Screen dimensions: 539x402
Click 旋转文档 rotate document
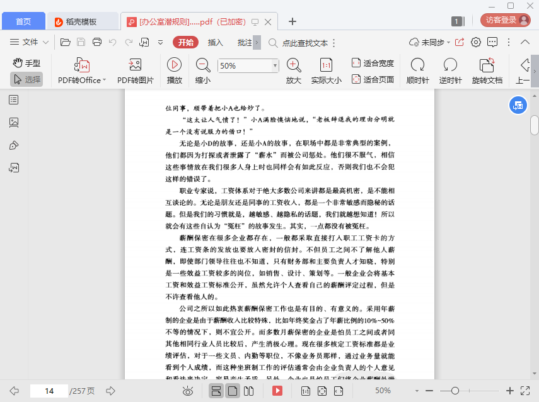coord(487,71)
